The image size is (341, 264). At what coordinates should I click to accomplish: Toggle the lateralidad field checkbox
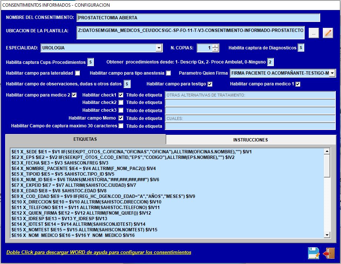(78, 73)
